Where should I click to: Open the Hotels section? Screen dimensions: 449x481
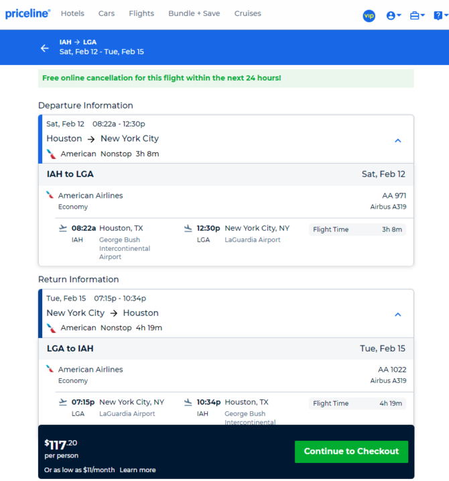(x=72, y=13)
